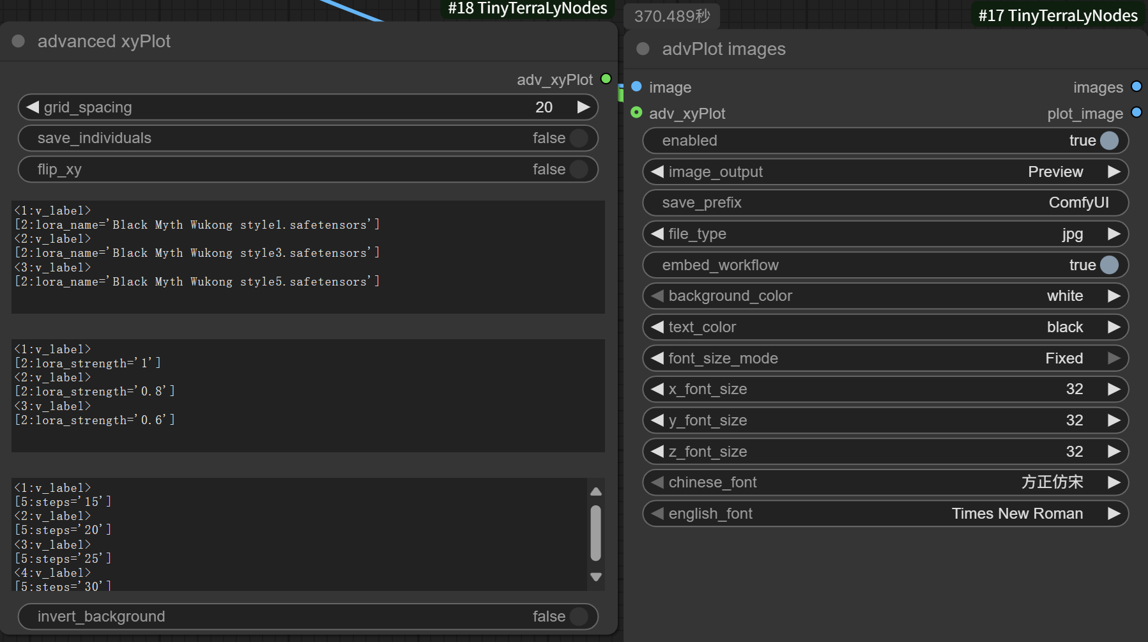This screenshot has height=642, width=1148.
Task: Open image_output Preview dropdown
Action: pos(885,171)
